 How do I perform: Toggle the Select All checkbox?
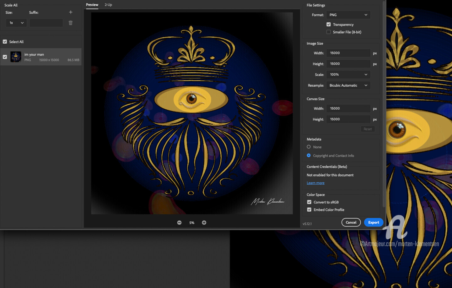click(5, 41)
